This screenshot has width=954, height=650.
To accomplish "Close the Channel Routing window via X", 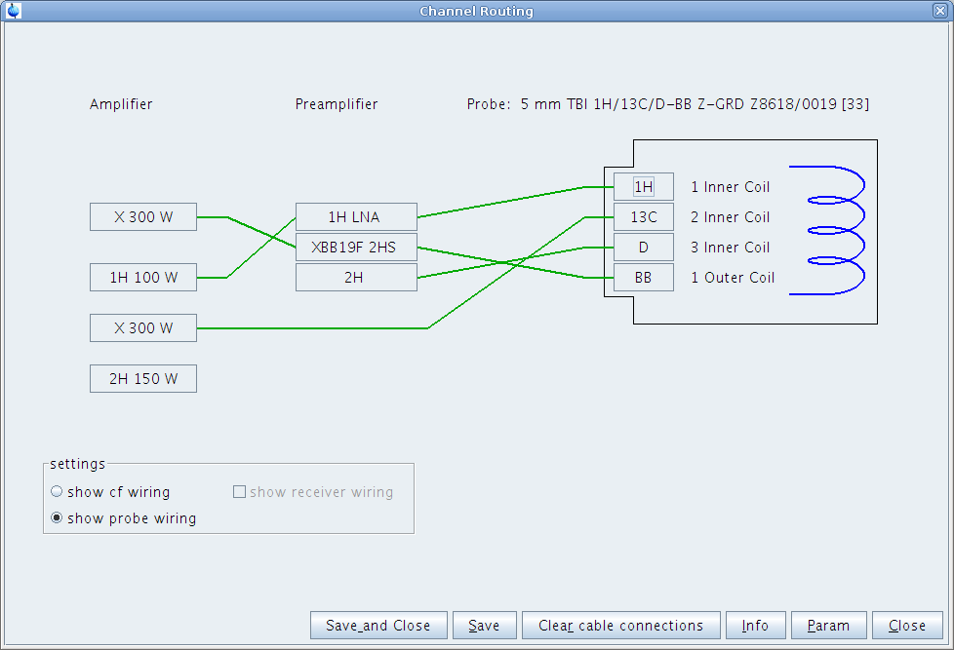I will pos(939,11).
